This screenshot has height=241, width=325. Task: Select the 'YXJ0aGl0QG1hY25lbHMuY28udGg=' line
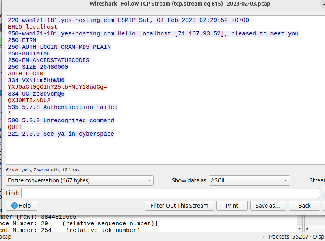58,87
